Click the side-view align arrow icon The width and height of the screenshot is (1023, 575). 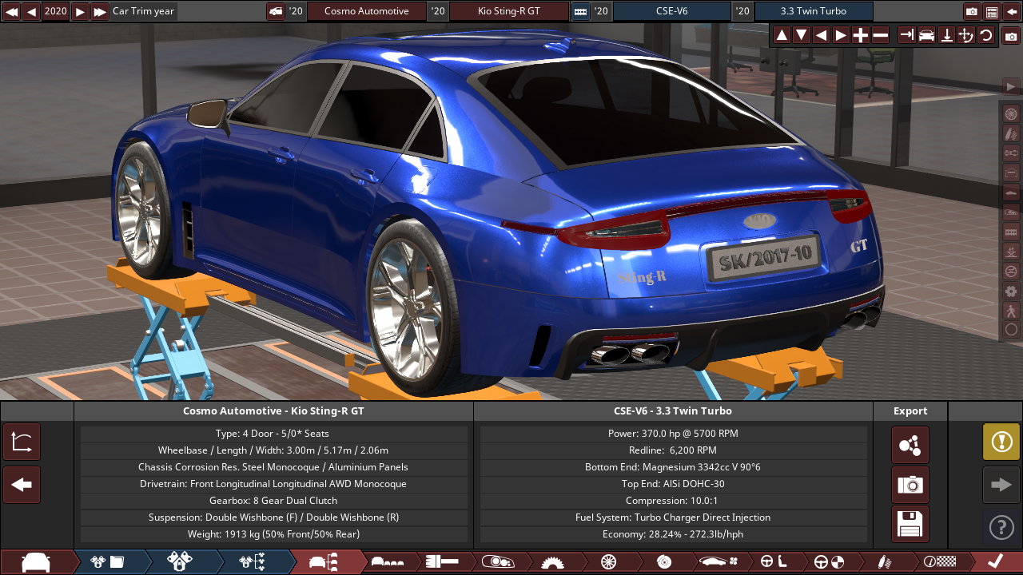point(906,35)
